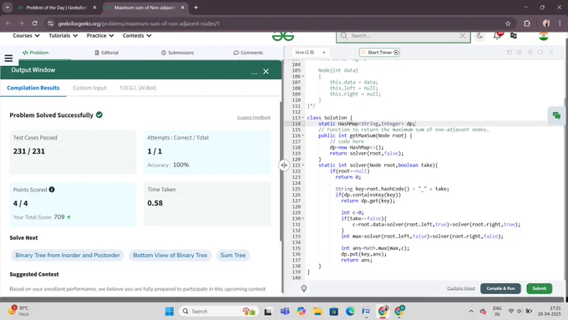Expand the Tutorials dropdown
Screen dimensions: 568x320
(63, 36)
